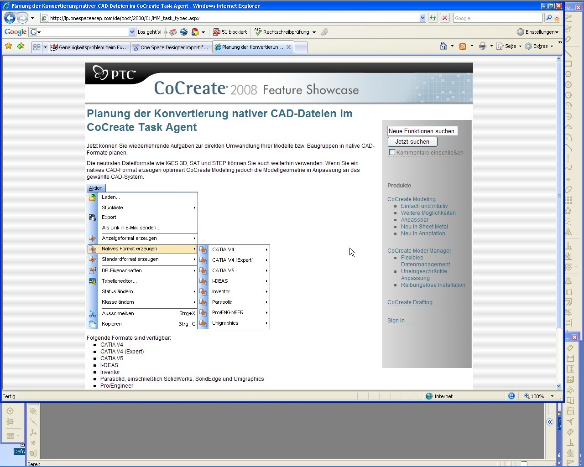Viewport: 584px width, 467px height.
Task: Open the recent pages dropdown beside Forward
Action: [x=32, y=18]
